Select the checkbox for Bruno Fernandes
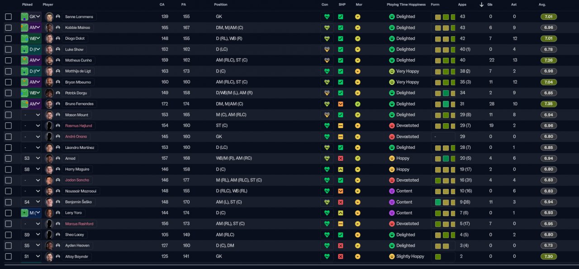 tap(8, 104)
